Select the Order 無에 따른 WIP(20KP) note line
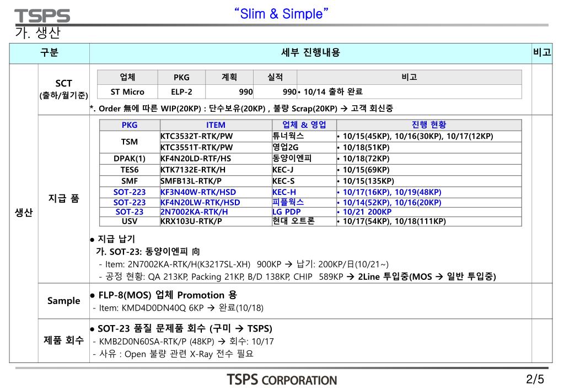Viewport: 564px width, 390px height. tap(241, 109)
